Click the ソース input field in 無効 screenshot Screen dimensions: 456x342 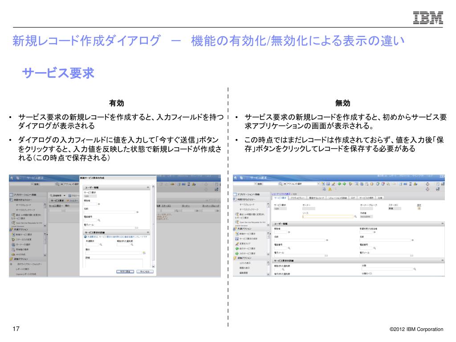coord(328,217)
